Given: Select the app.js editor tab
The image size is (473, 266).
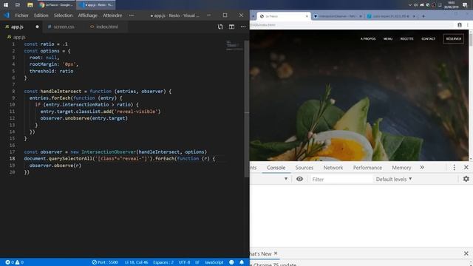Looking at the screenshot, I should pyautogui.click(x=17, y=27).
